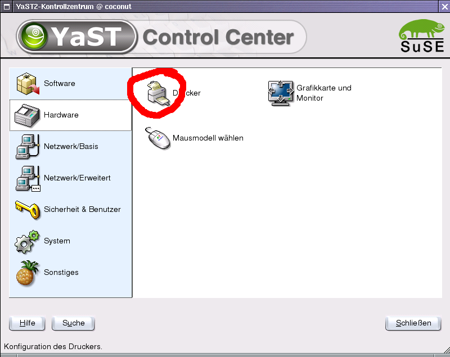Open the Grafikkarte und Monitor icon
The width and height of the screenshot is (450, 357).
[281, 93]
